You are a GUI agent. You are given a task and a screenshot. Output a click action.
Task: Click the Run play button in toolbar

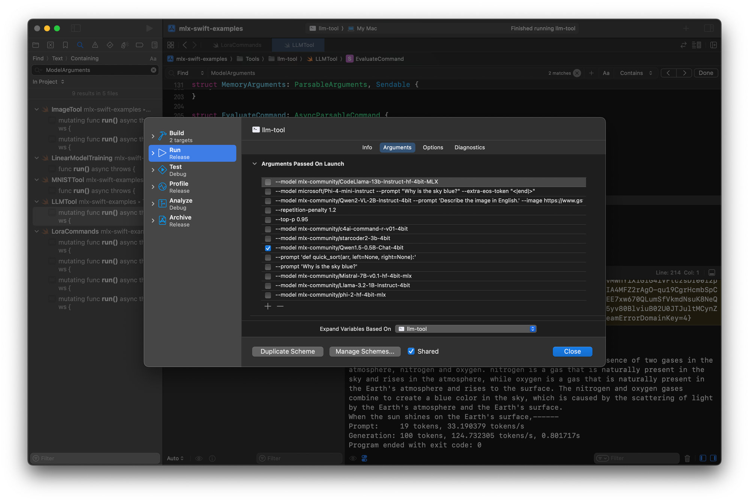tap(149, 28)
